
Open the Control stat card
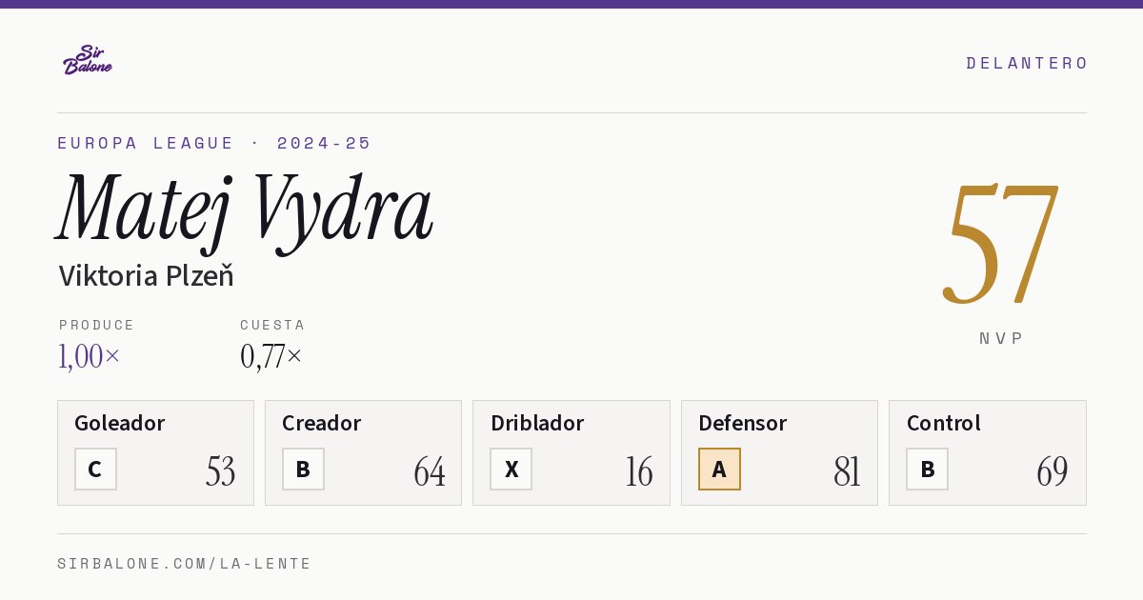pos(987,452)
